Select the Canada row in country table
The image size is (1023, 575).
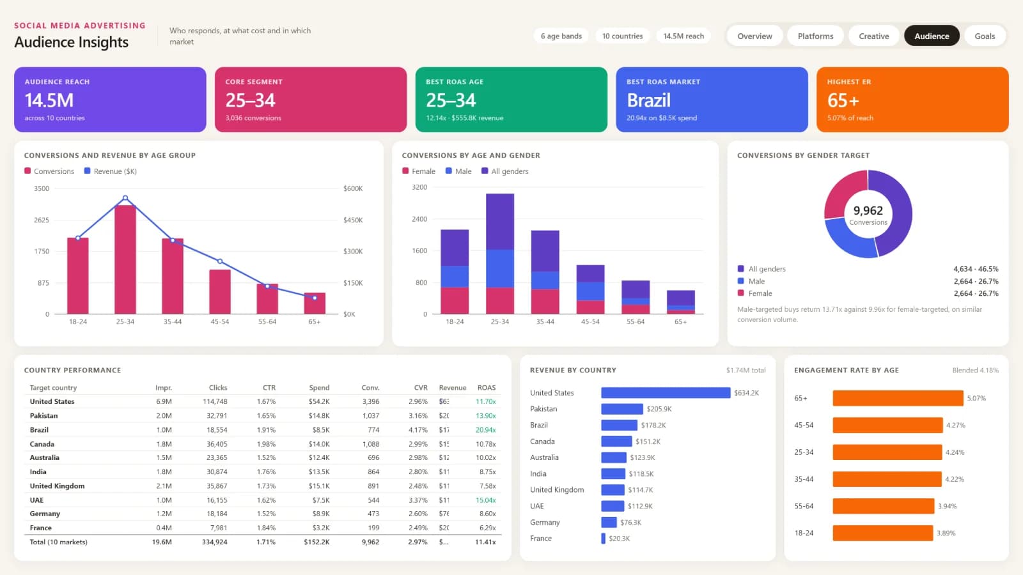coord(263,443)
